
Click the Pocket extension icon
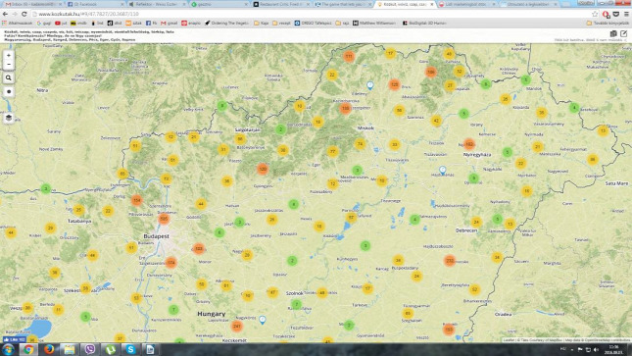click(616, 14)
